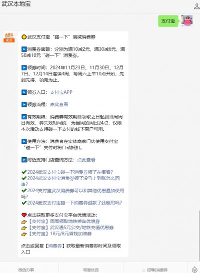This screenshot has width=200, height=273.
Task: Tap the 武汉本地宝 account avatar
Action: tap(9, 37)
